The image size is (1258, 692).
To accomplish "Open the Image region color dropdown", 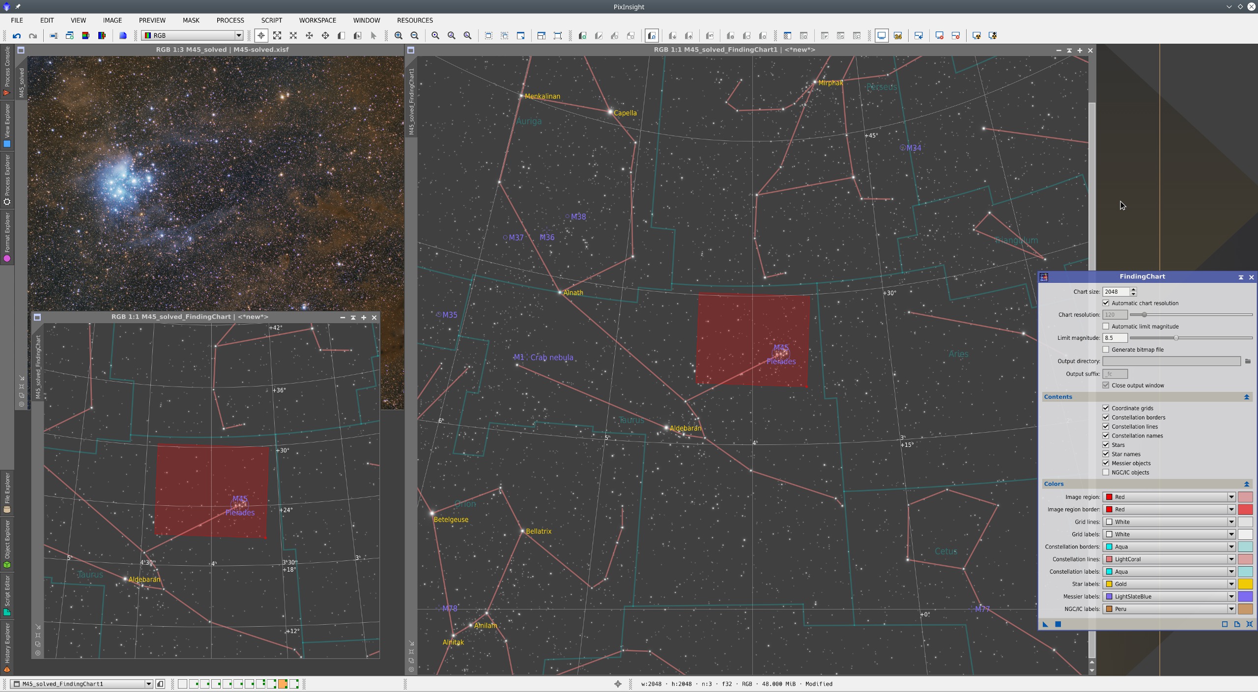I will (x=1169, y=497).
